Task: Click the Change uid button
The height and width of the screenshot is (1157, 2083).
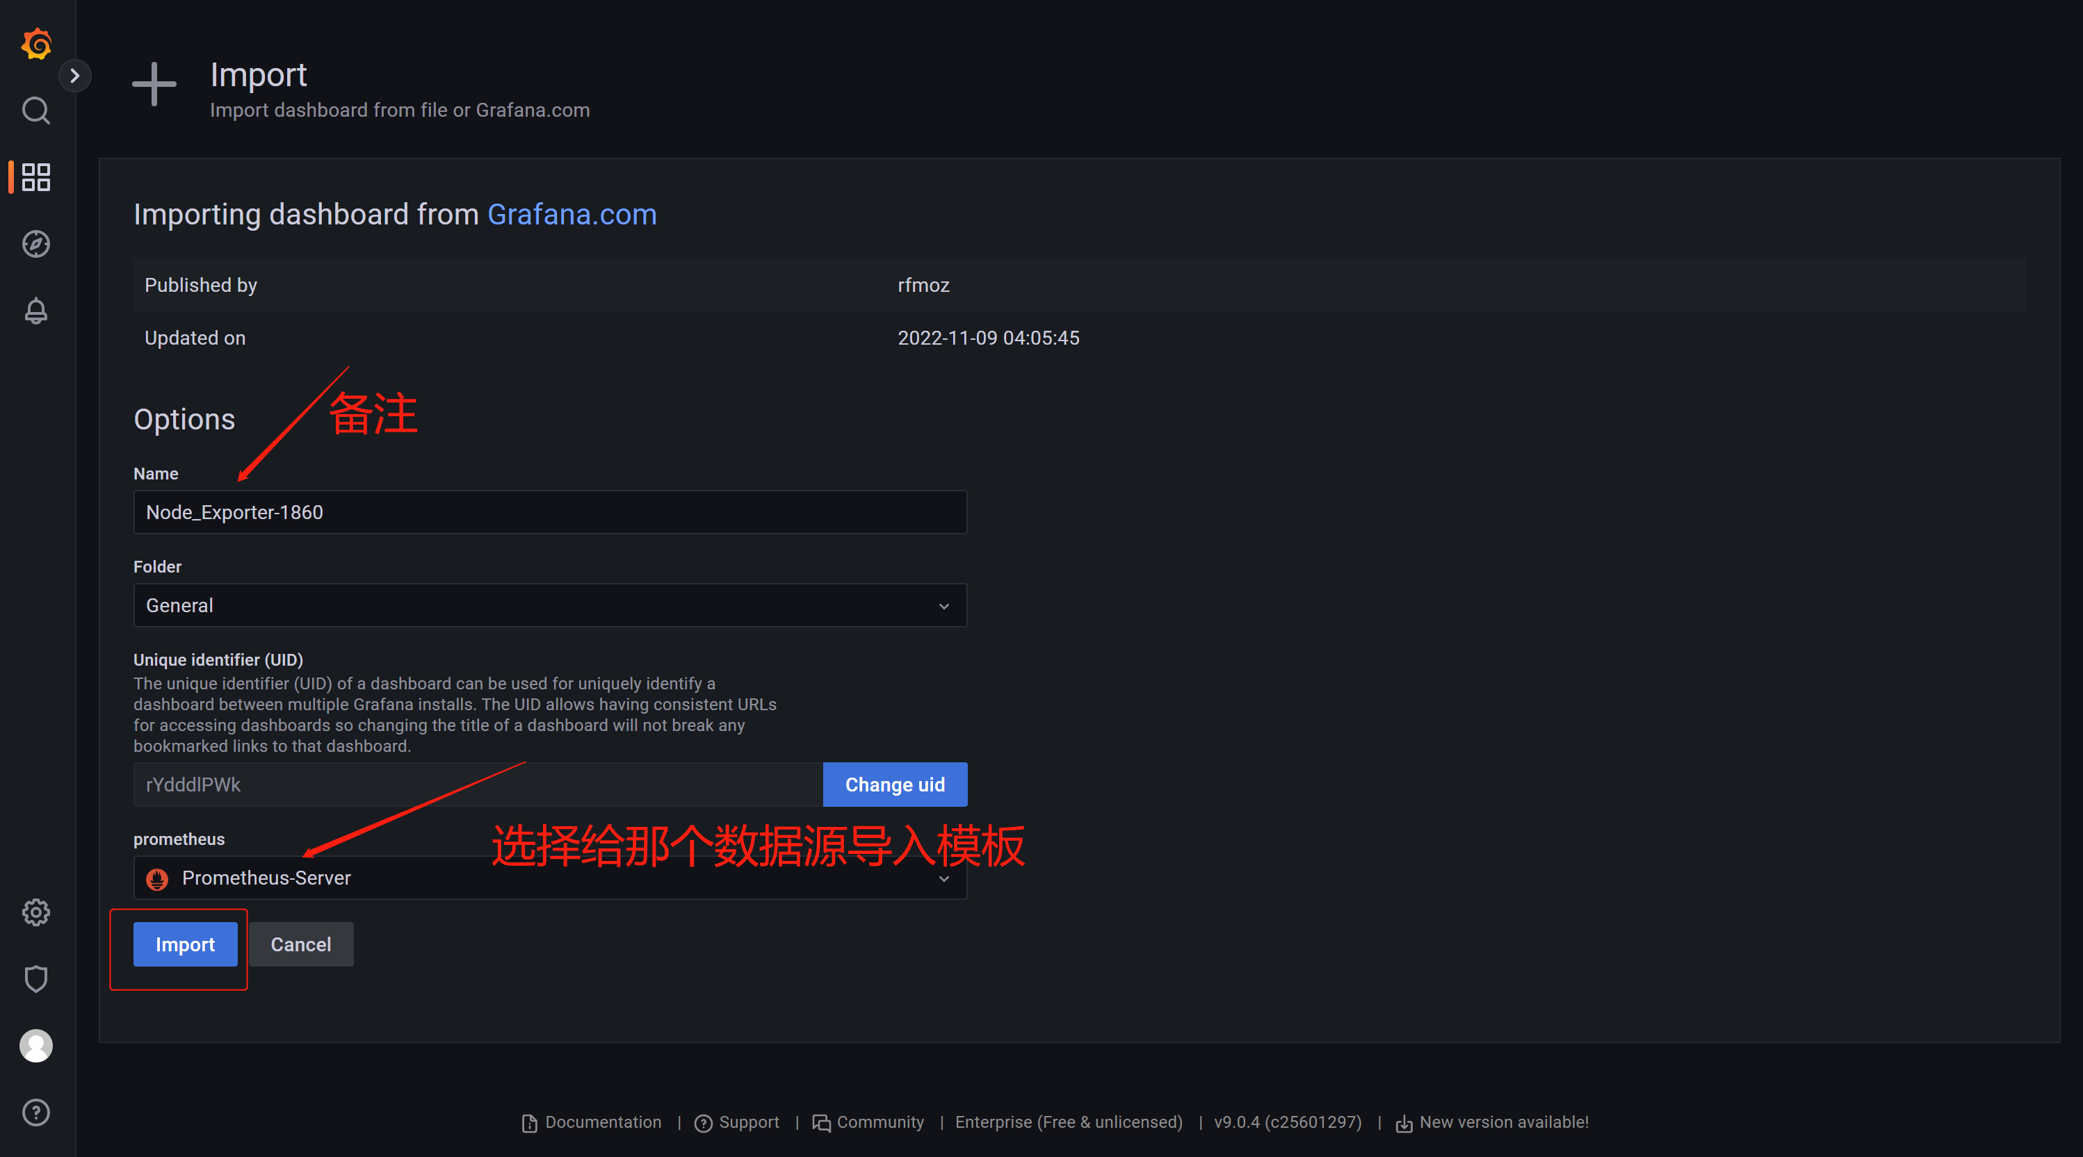Action: coord(894,785)
